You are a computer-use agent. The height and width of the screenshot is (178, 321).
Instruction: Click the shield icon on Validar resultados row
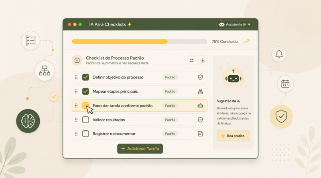pyautogui.click(x=200, y=120)
